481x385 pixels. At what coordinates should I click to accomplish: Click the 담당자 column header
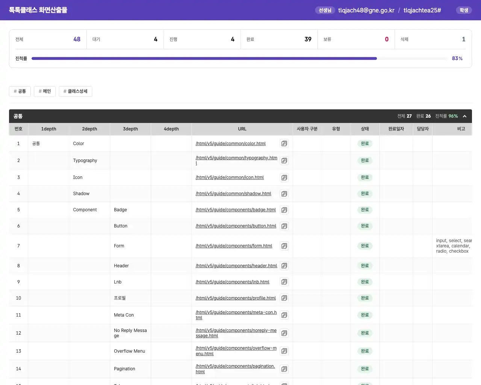[x=423, y=129]
